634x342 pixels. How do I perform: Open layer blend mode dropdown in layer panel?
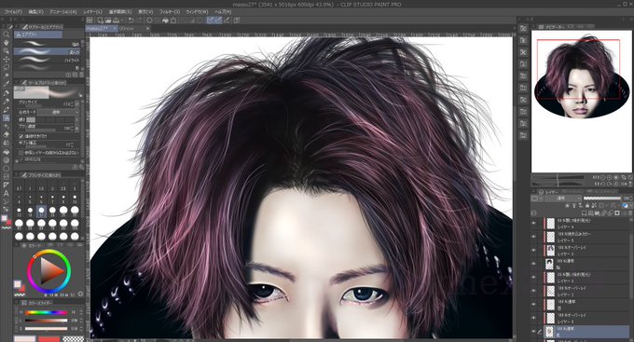click(x=562, y=198)
